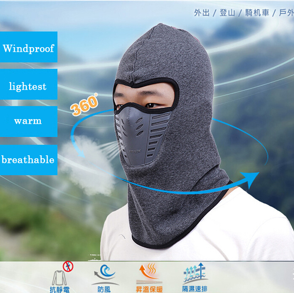Select the warm label
The image size is (294, 293).
[28, 121]
